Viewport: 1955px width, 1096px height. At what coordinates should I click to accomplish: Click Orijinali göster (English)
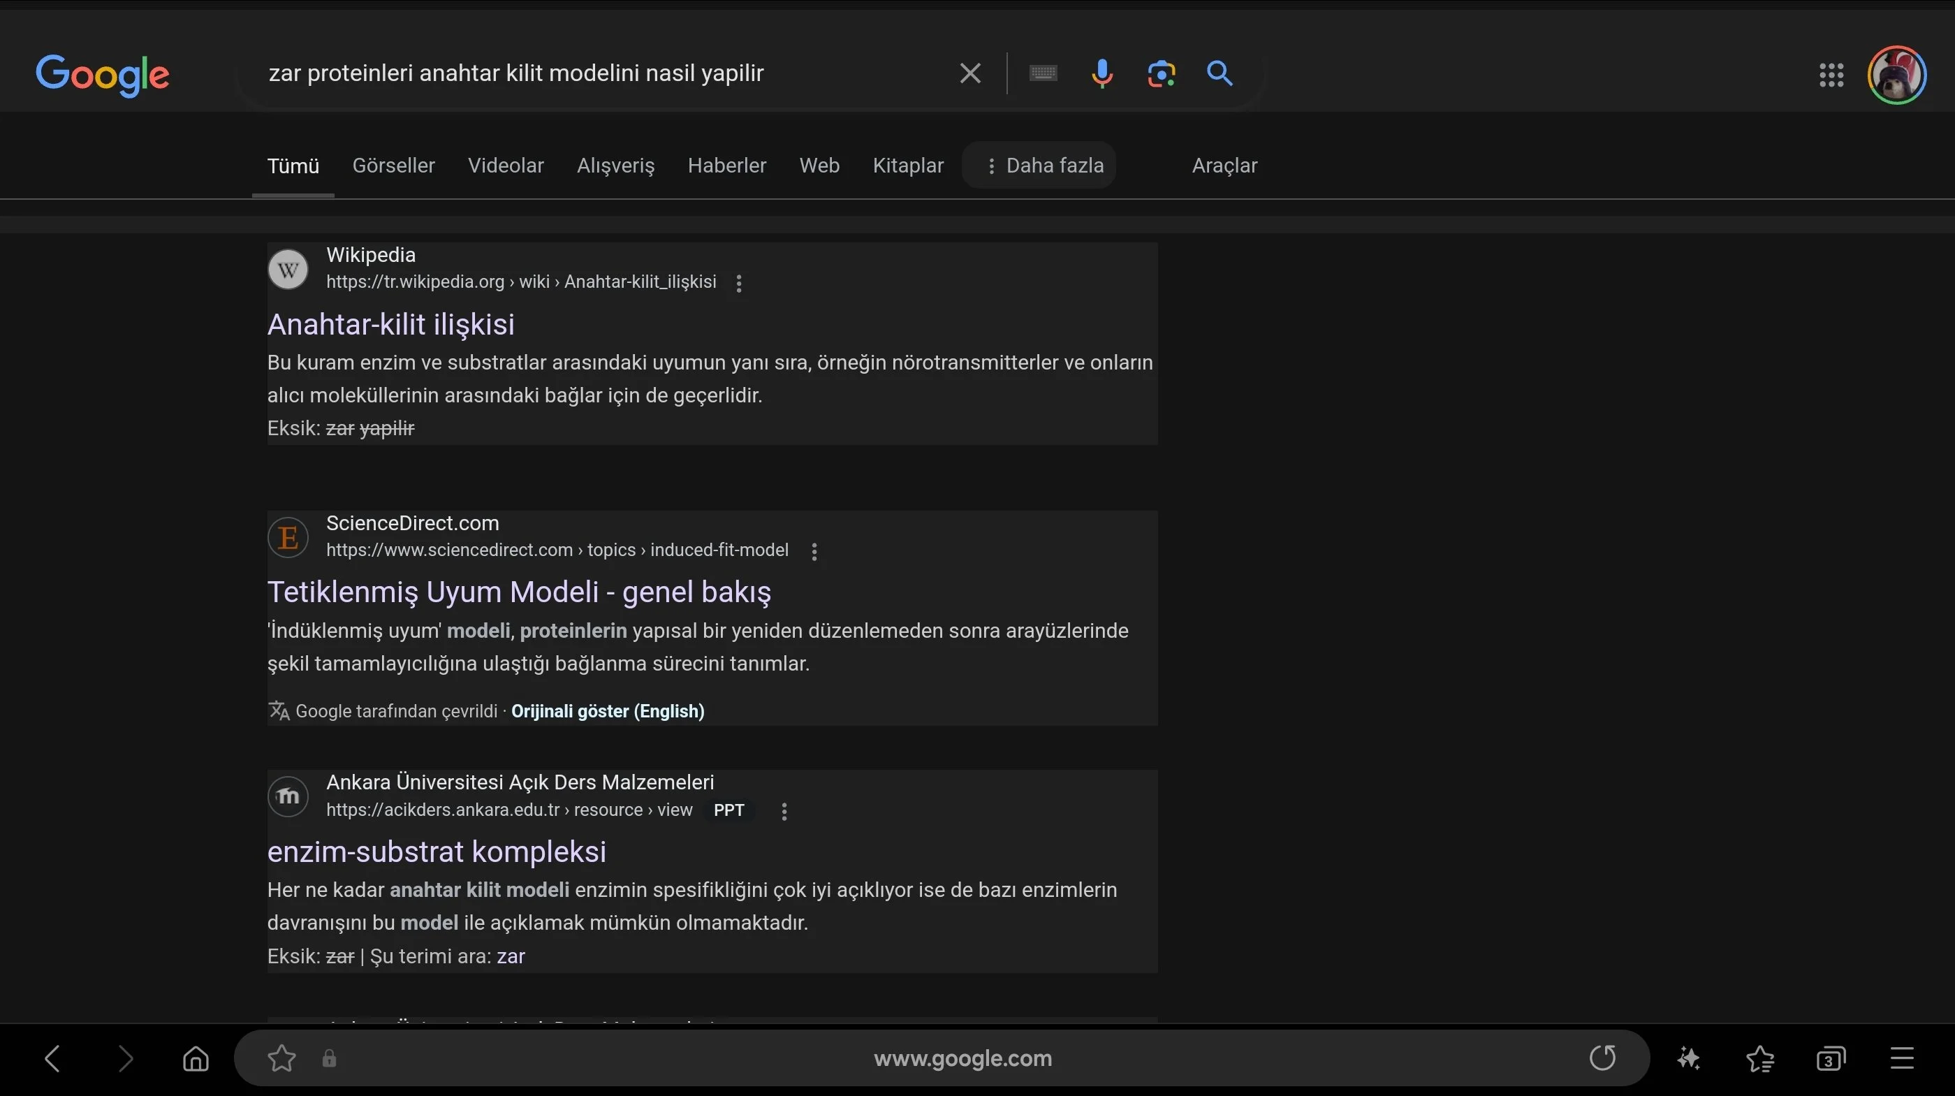click(607, 711)
